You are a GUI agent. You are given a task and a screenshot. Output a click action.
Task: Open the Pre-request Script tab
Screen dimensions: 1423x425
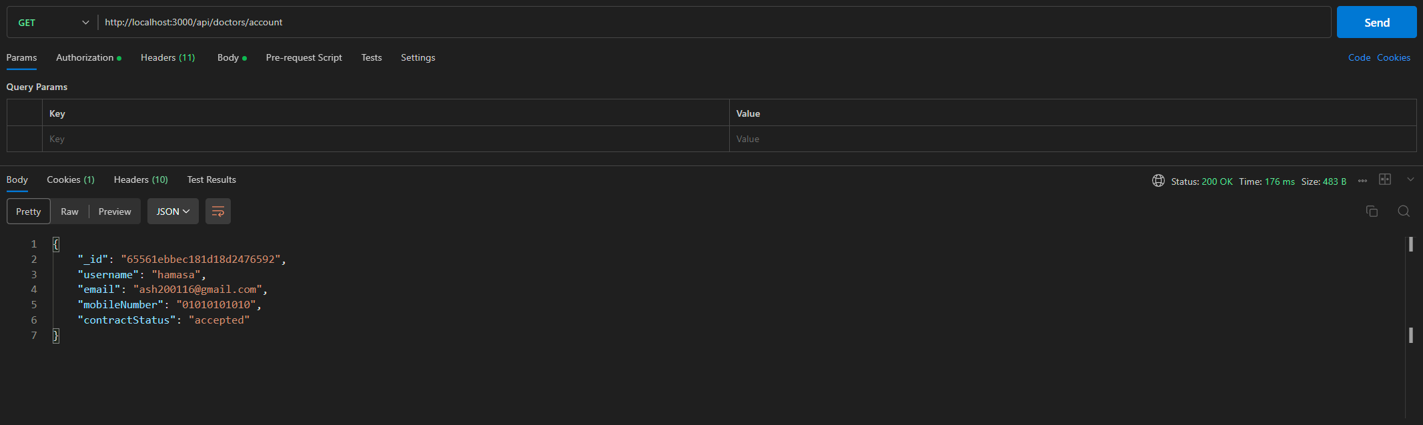304,58
